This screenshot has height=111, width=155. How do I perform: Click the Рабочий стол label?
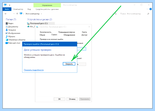point(14,43)
